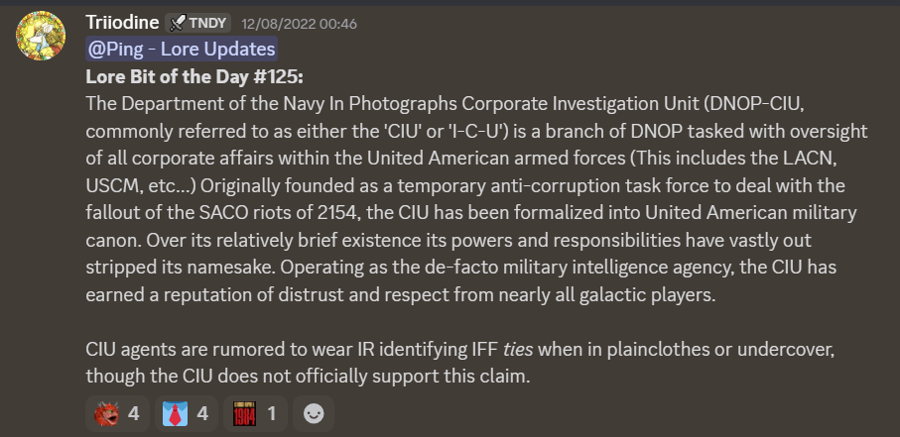Image resolution: width=900 pixels, height=437 pixels.
Task: Open the add reaction smiley picker
Action: click(x=314, y=414)
